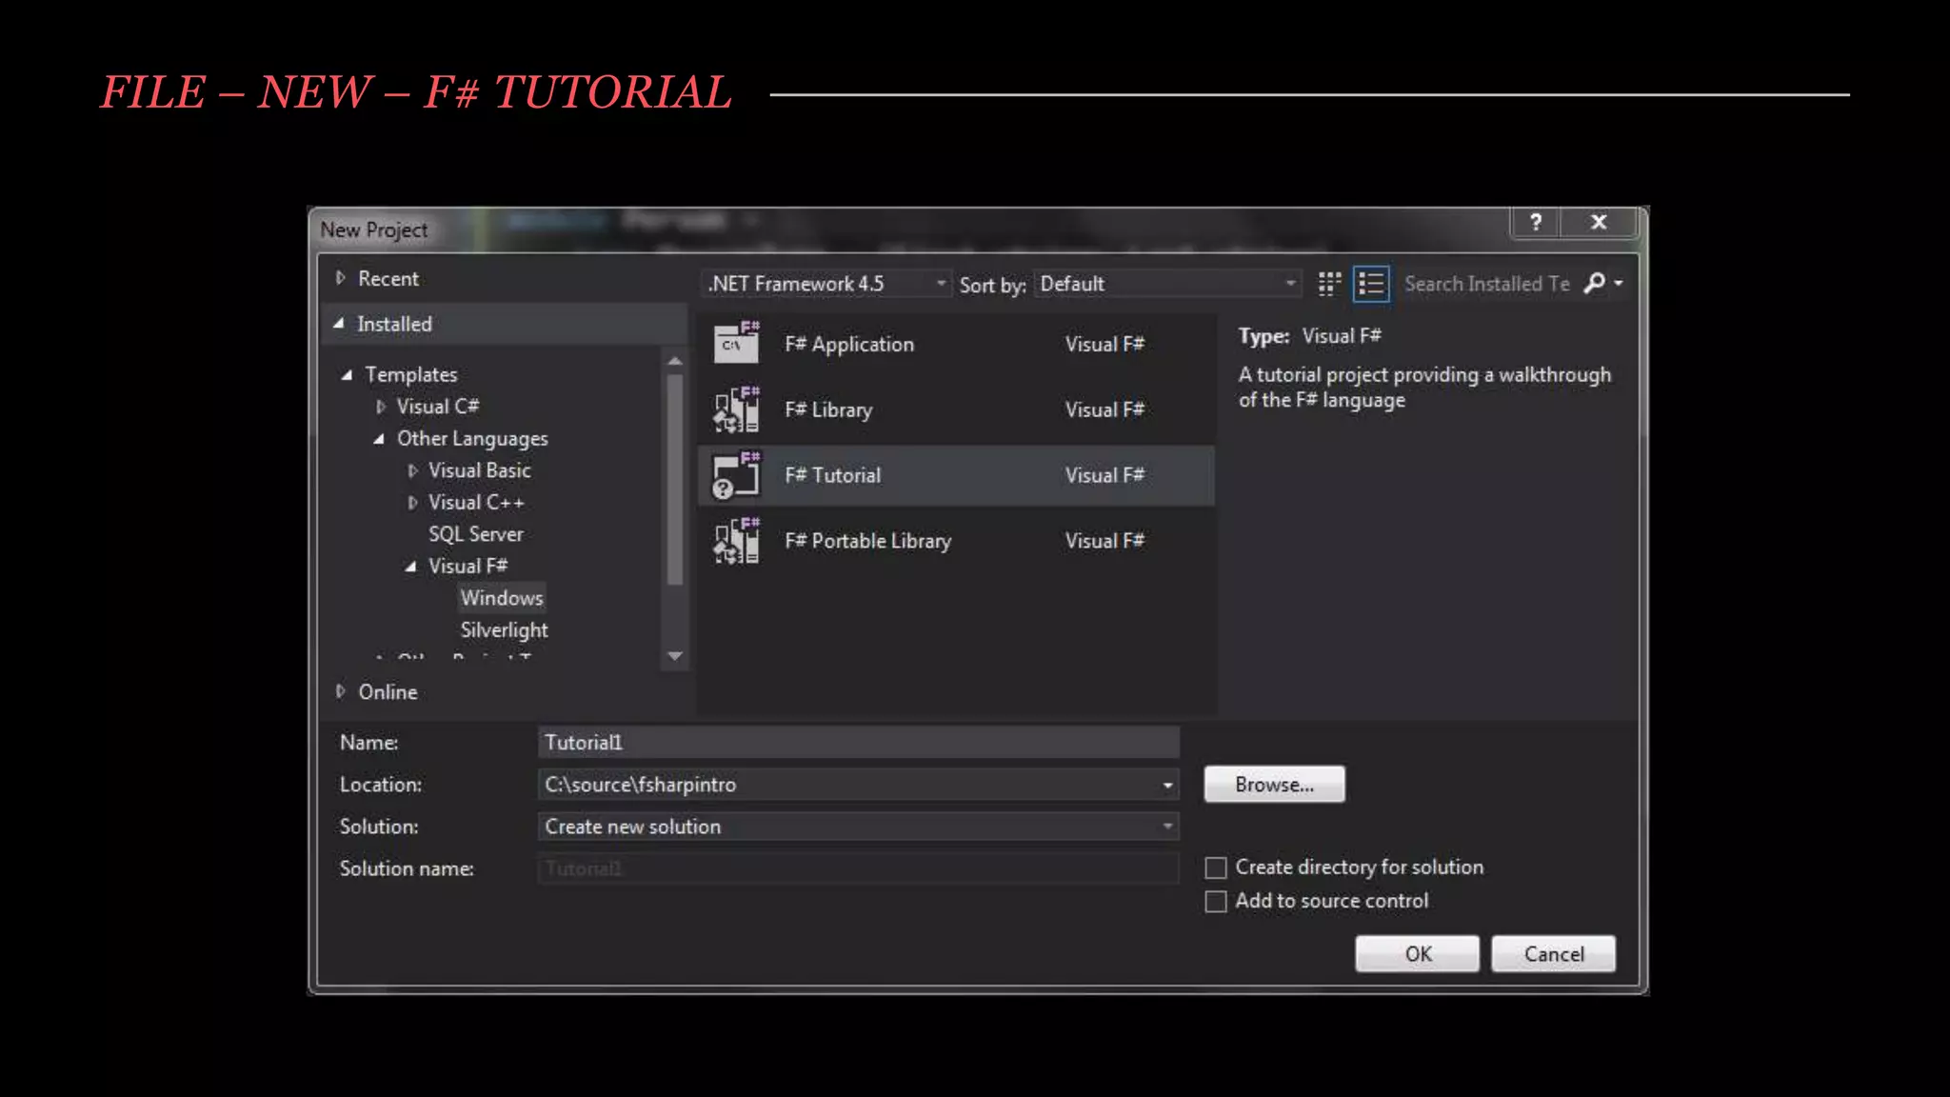This screenshot has width=1950, height=1097.
Task: Collapse the Other Languages node
Action: [x=379, y=439]
